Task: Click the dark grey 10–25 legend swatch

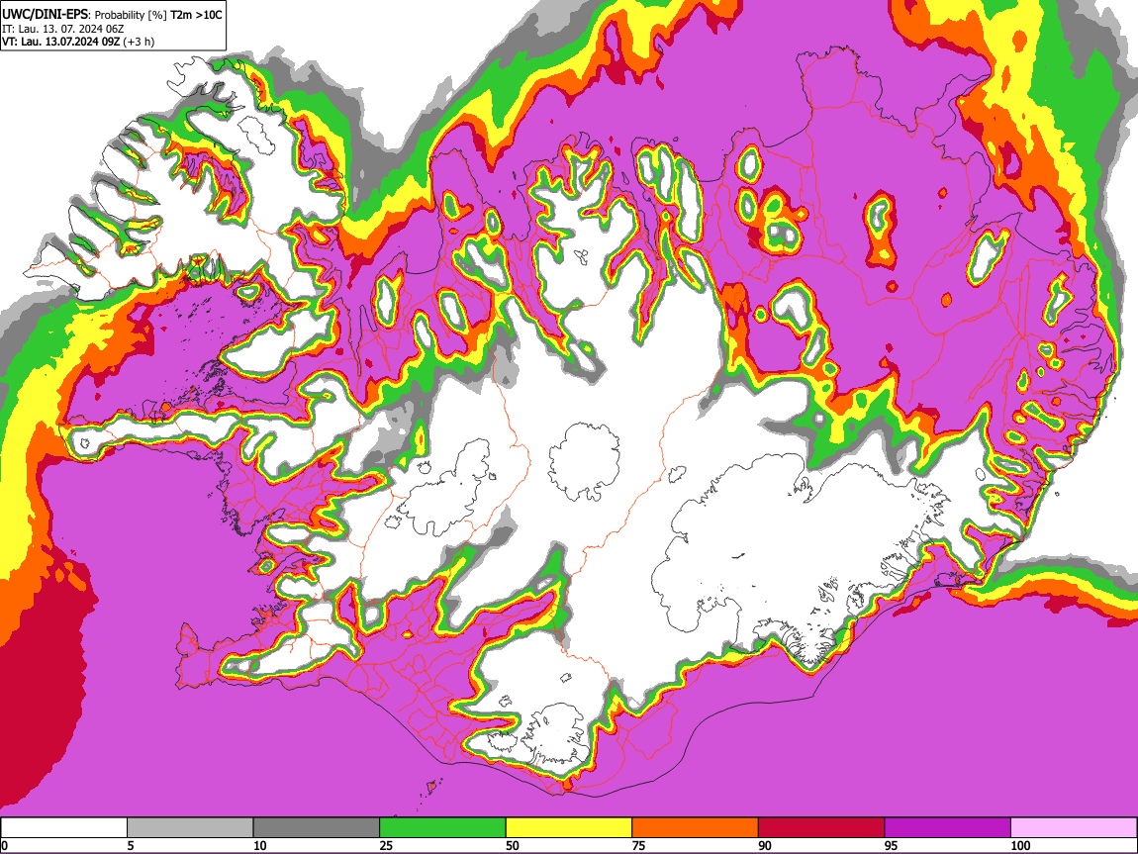Action: tap(317, 828)
